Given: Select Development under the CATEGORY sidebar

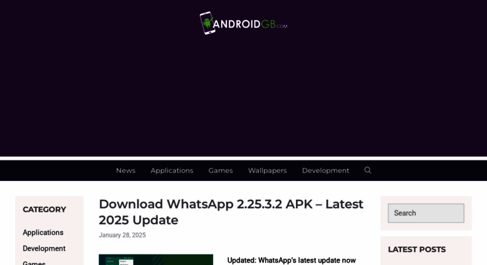Looking at the screenshot, I should 44,249.
